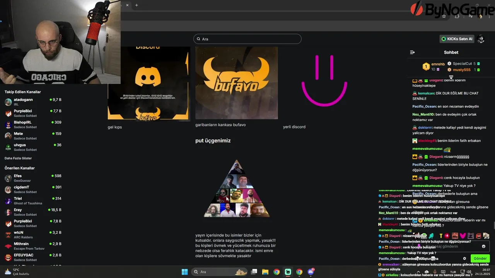Click atadogann's avatar icon

click(x=8, y=102)
